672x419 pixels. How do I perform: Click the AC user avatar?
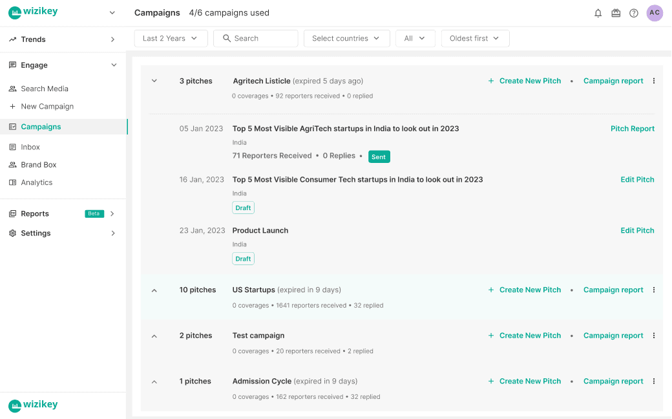[655, 13]
